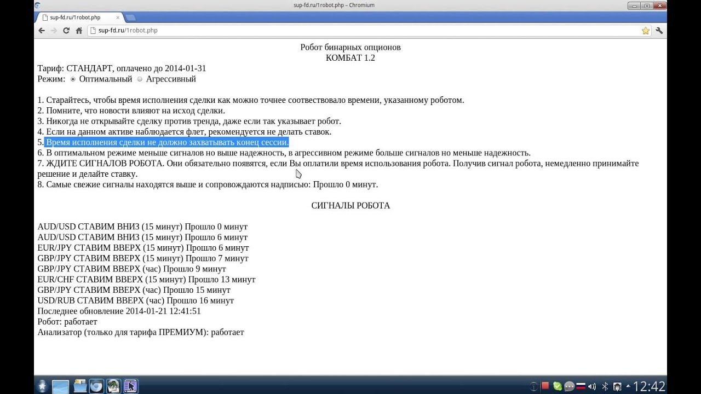This screenshot has width=701, height=394.
Task: Expand hidden system tray icons arrow
Action: tap(628, 386)
